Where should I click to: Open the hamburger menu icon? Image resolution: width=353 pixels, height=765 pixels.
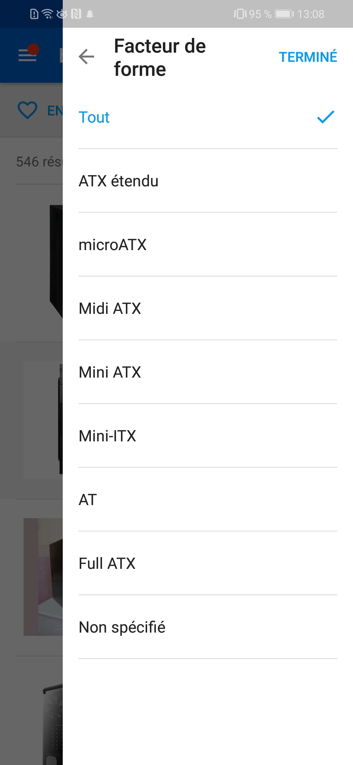click(x=27, y=55)
